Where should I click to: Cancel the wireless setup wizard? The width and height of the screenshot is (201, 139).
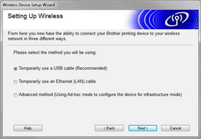[175, 128]
